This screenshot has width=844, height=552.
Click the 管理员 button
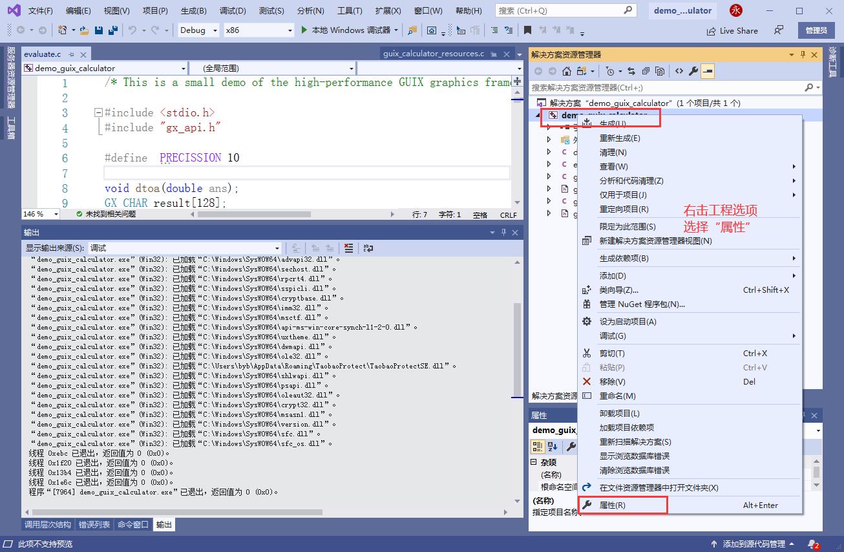pos(816,30)
